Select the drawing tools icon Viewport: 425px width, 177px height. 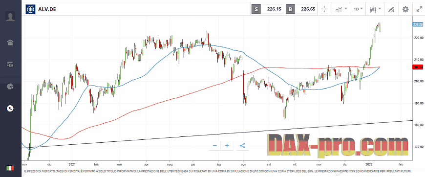(391, 9)
